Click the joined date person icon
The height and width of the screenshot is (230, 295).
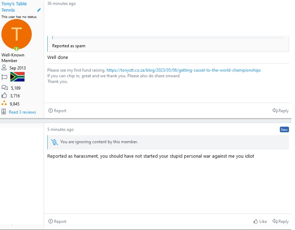[x=4, y=67]
